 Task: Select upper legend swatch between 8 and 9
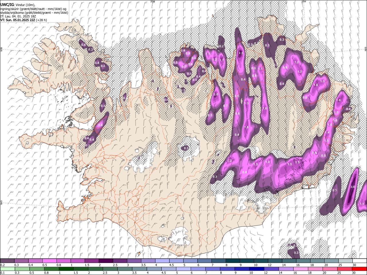point(232,261)
